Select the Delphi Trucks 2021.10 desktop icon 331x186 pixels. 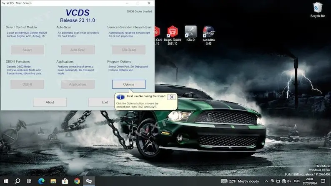[x=173, y=35]
